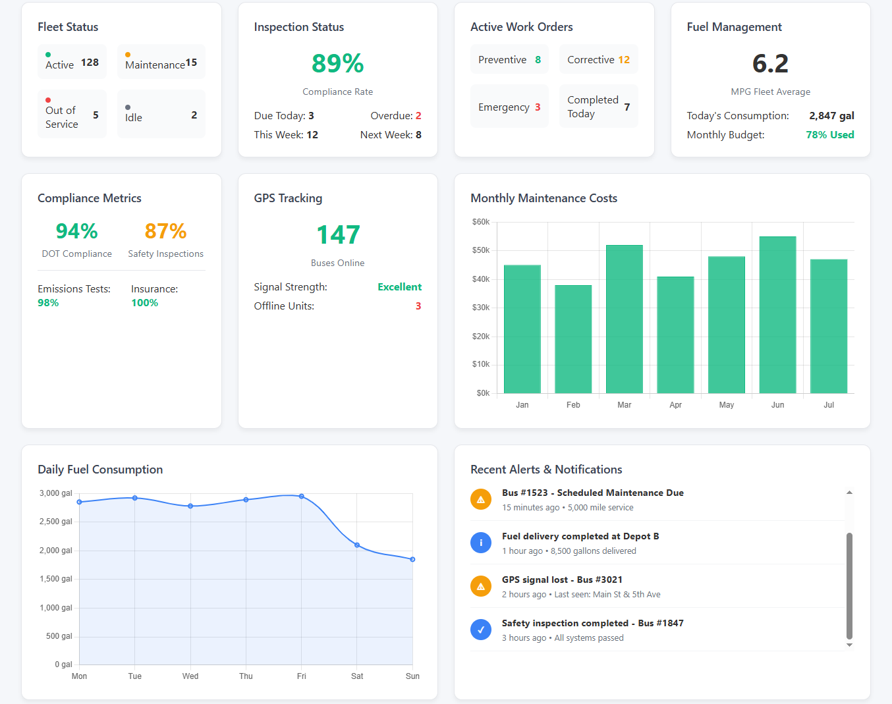892x704 pixels.
Task: Click the warning icon for GPS signal lost alert
Action: pyautogui.click(x=481, y=586)
